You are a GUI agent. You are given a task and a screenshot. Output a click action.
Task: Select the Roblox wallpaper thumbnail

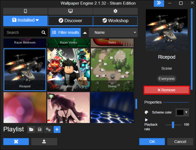point(68,70)
